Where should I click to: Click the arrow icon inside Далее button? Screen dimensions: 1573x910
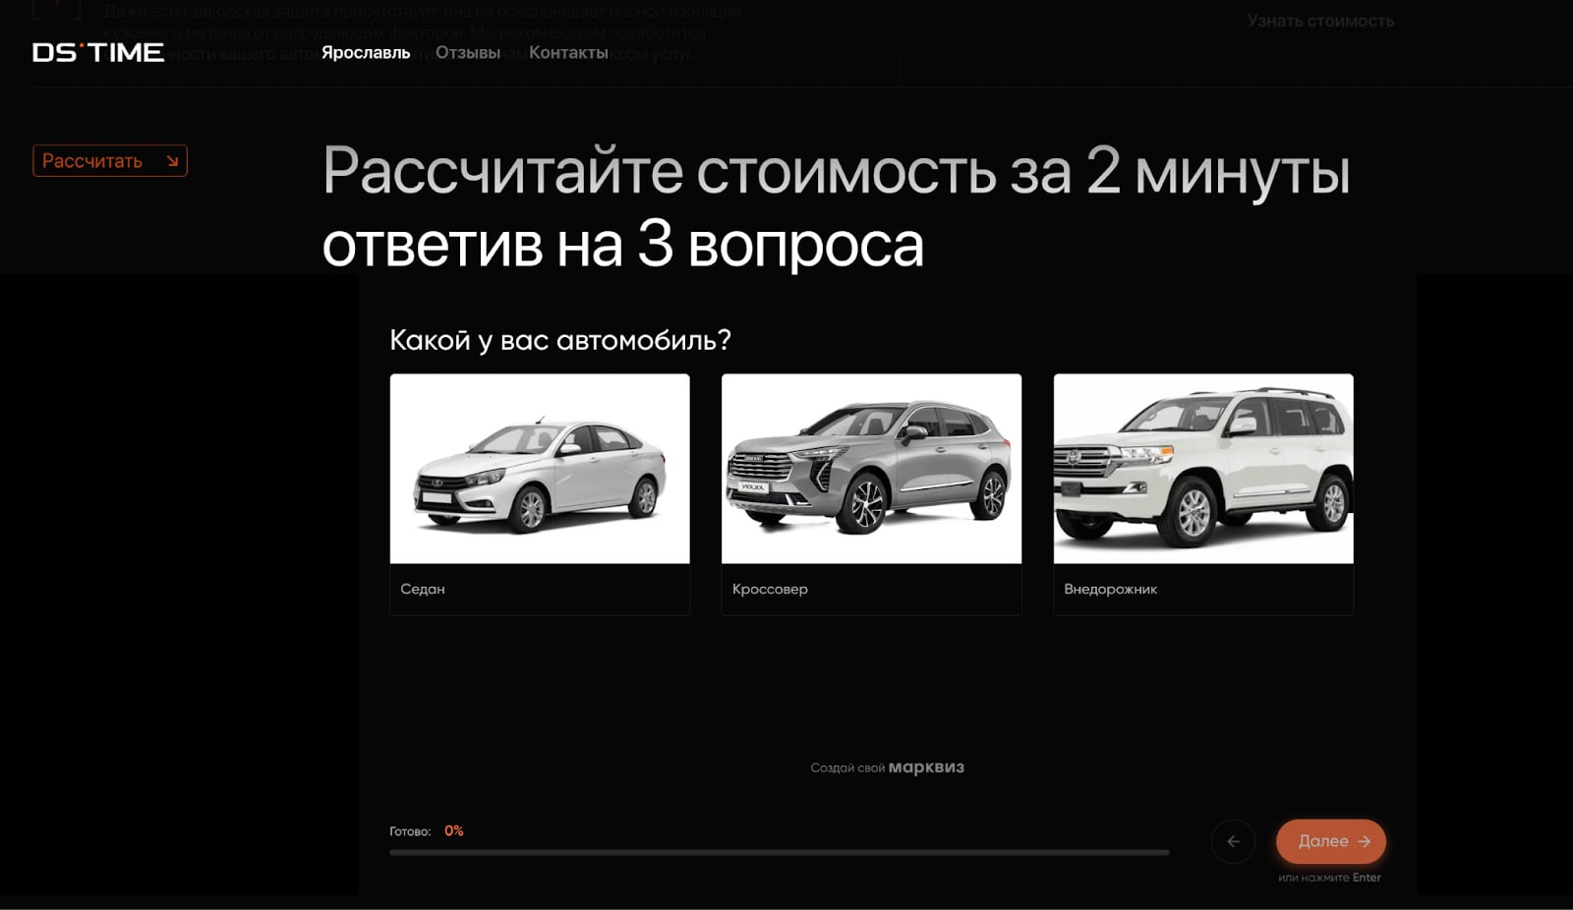tap(1364, 841)
